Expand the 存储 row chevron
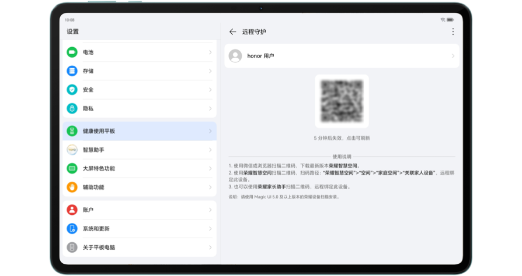The width and height of the screenshot is (522, 276). coord(210,70)
